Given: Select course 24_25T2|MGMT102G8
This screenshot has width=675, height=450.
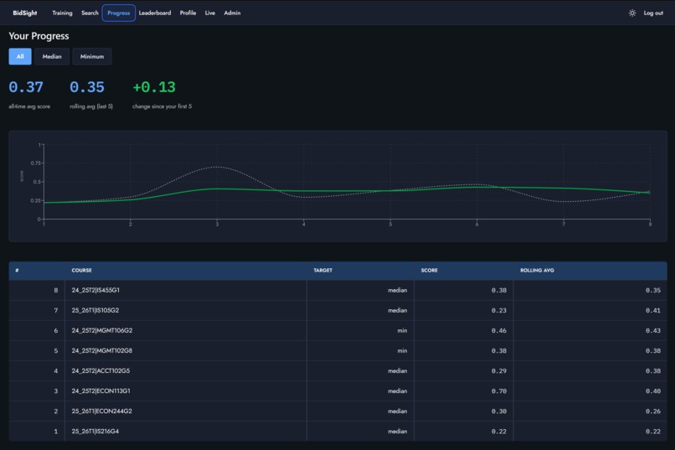Looking at the screenshot, I should click(102, 350).
